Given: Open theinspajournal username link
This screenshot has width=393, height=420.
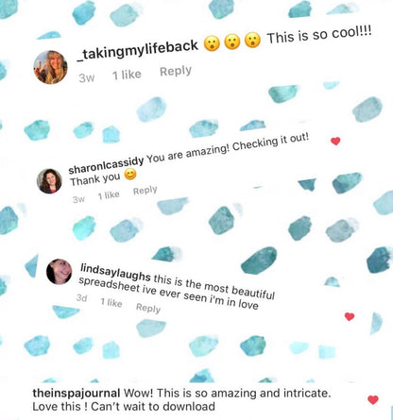Looking at the screenshot, I should pyautogui.click(x=77, y=393).
